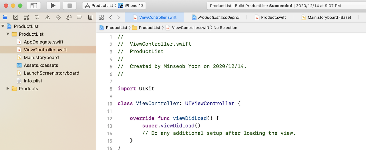Open LaunchScreen.storyboard in the navigator
This screenshot has height=150, width=366.
click(51, 73)
